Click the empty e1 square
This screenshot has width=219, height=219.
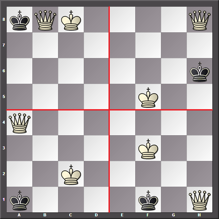click(x=122, y=200)
